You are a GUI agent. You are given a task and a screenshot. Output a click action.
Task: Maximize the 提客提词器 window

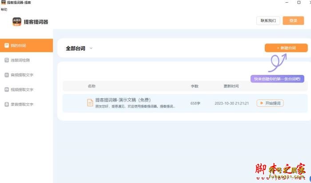299,2
